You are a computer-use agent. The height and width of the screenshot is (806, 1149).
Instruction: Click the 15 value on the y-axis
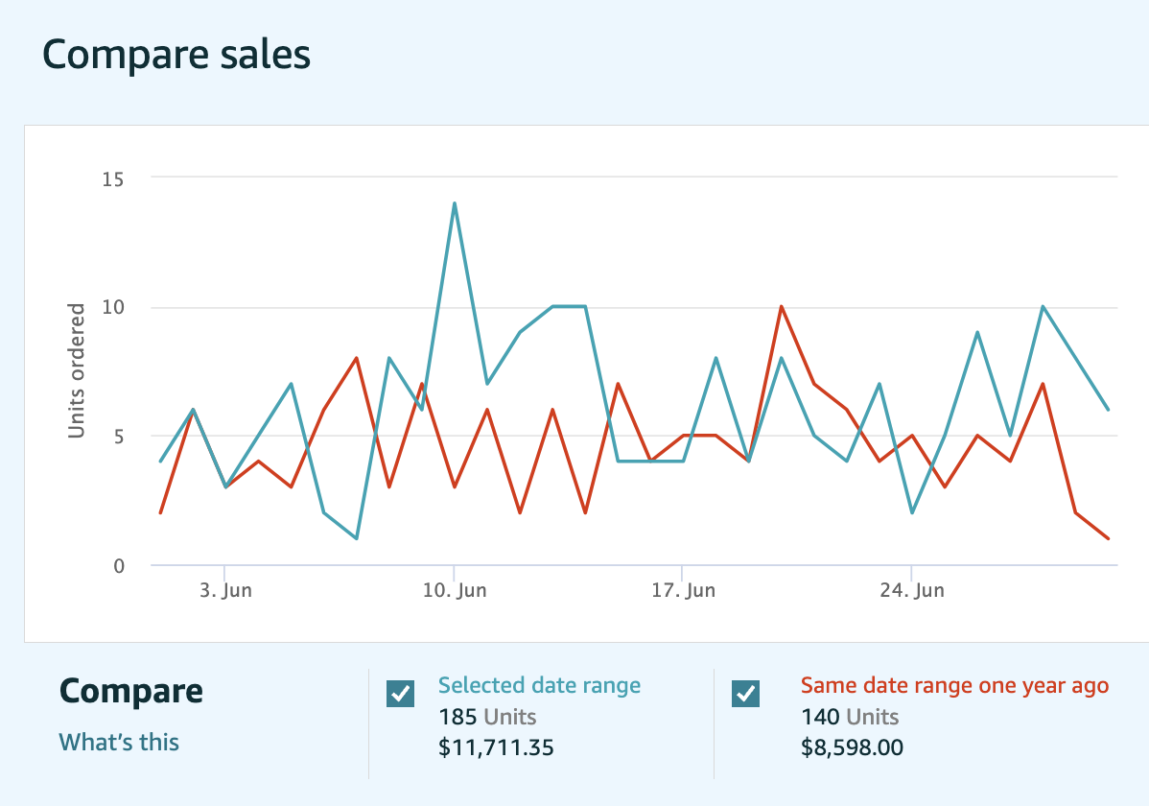coord(113,178)
